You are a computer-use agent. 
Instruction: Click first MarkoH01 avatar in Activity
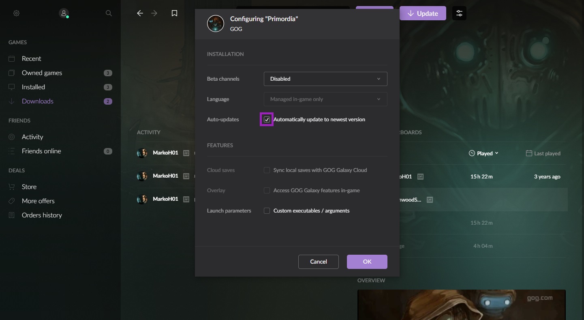click(x=142, y=153)
